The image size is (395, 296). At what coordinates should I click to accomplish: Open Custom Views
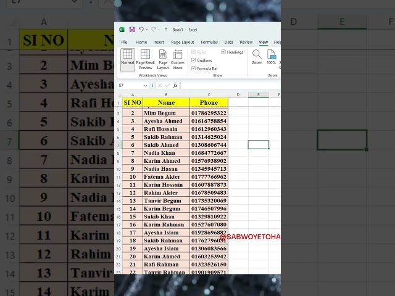pyautogui.click(x=178, y=60)
